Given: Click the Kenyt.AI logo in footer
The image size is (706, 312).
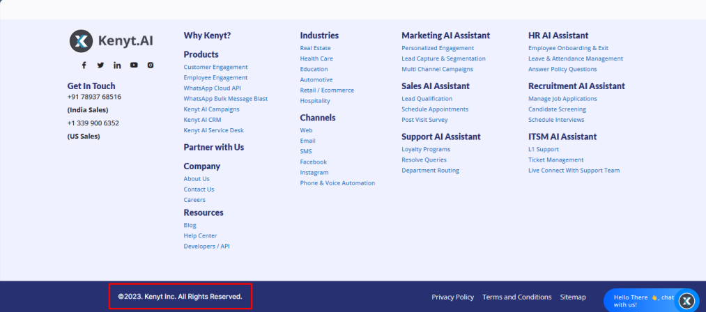Looking at the screenshot, I should [112, 41].
